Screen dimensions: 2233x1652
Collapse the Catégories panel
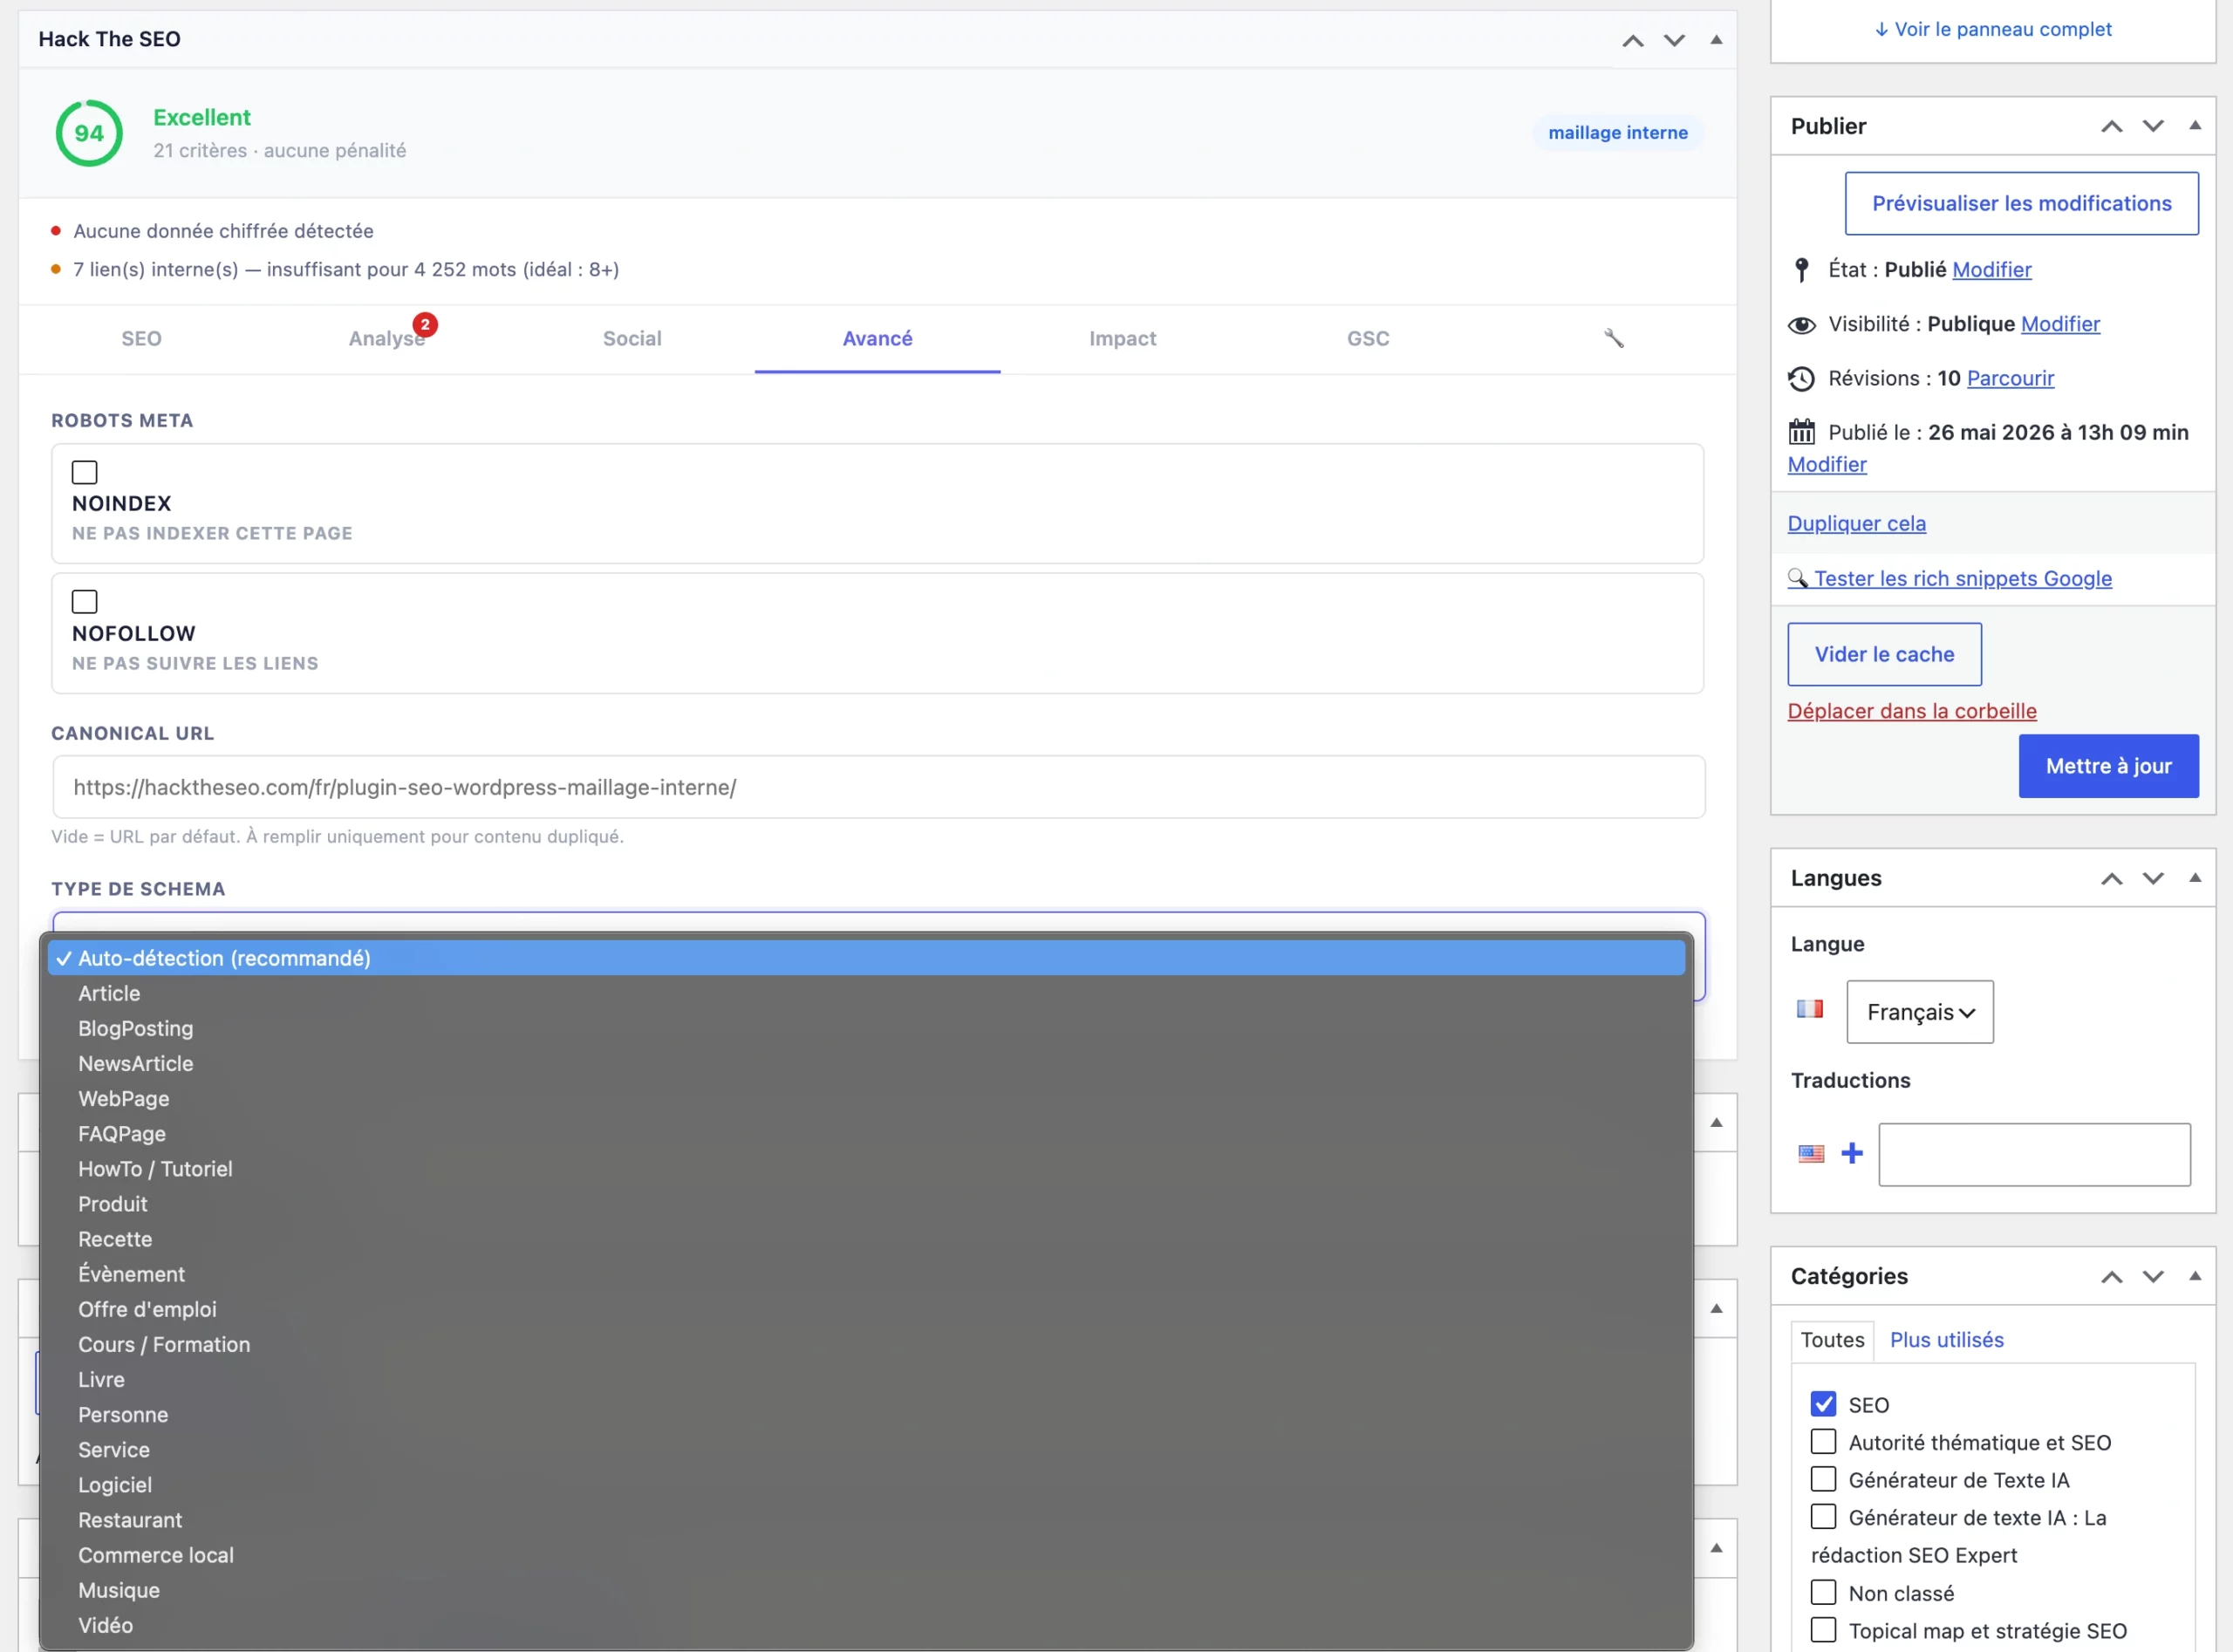click(2195, 1276)
